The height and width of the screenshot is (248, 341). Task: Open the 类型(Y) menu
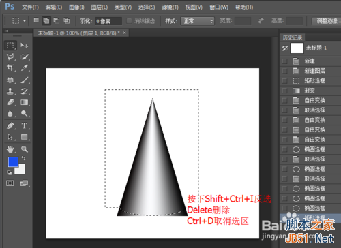click(x=123, y=7)
